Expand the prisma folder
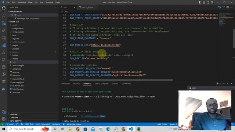The width and height of the screenshot is (235, 132). click(15, 52)
